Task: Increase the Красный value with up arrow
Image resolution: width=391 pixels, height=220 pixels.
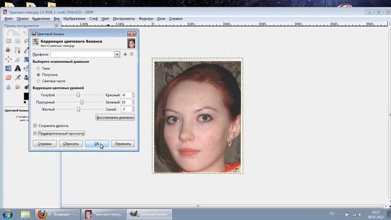Action: (x=133, y=94)
